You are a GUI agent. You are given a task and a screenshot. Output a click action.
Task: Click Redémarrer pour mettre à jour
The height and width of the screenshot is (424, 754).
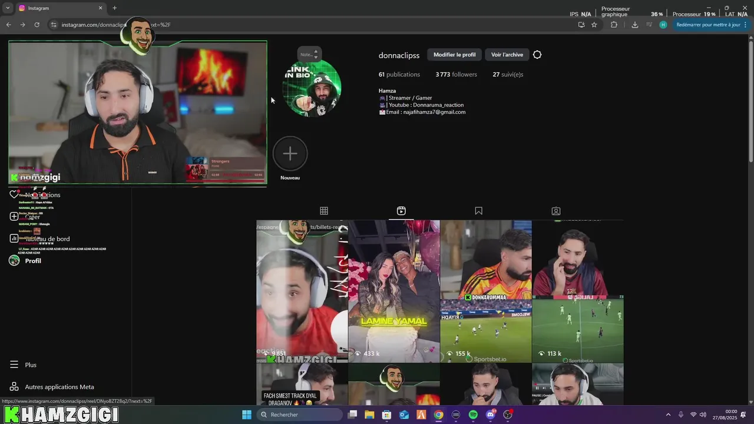[x=708, y=25]
